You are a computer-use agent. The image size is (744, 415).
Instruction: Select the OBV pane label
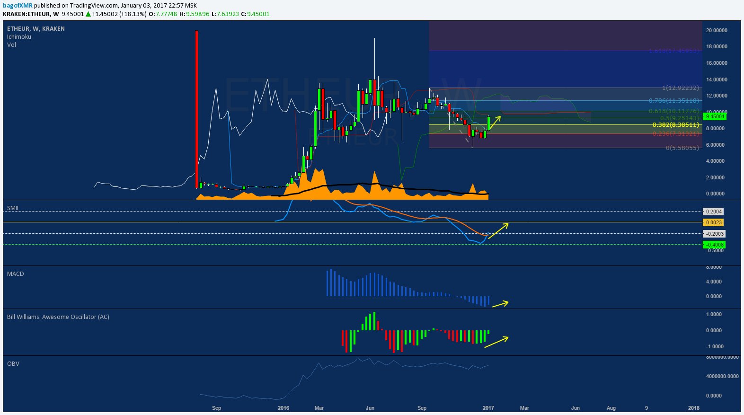(13, 364)
